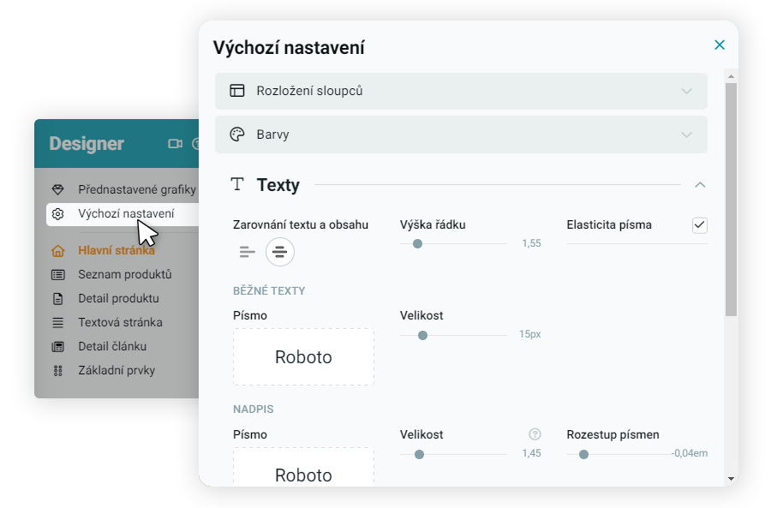Expand the Barvy section
This screenshot has width=777, height=508.
[x=461, y=134]
